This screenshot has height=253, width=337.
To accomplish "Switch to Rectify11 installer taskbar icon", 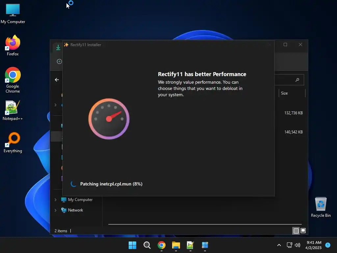I will (205, 245).
